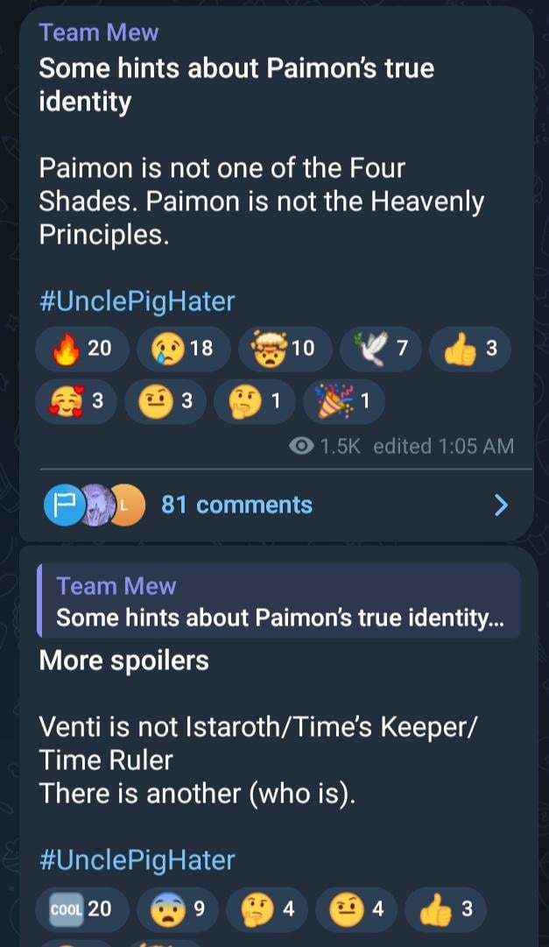Tap the party popper reaction
This screenshot has width=549, height=947.
coord(345,401)
